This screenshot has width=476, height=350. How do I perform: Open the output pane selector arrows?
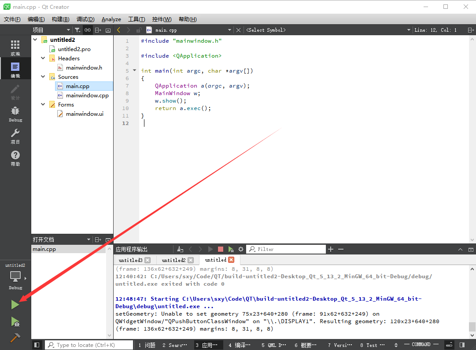(x=396, y=345)
